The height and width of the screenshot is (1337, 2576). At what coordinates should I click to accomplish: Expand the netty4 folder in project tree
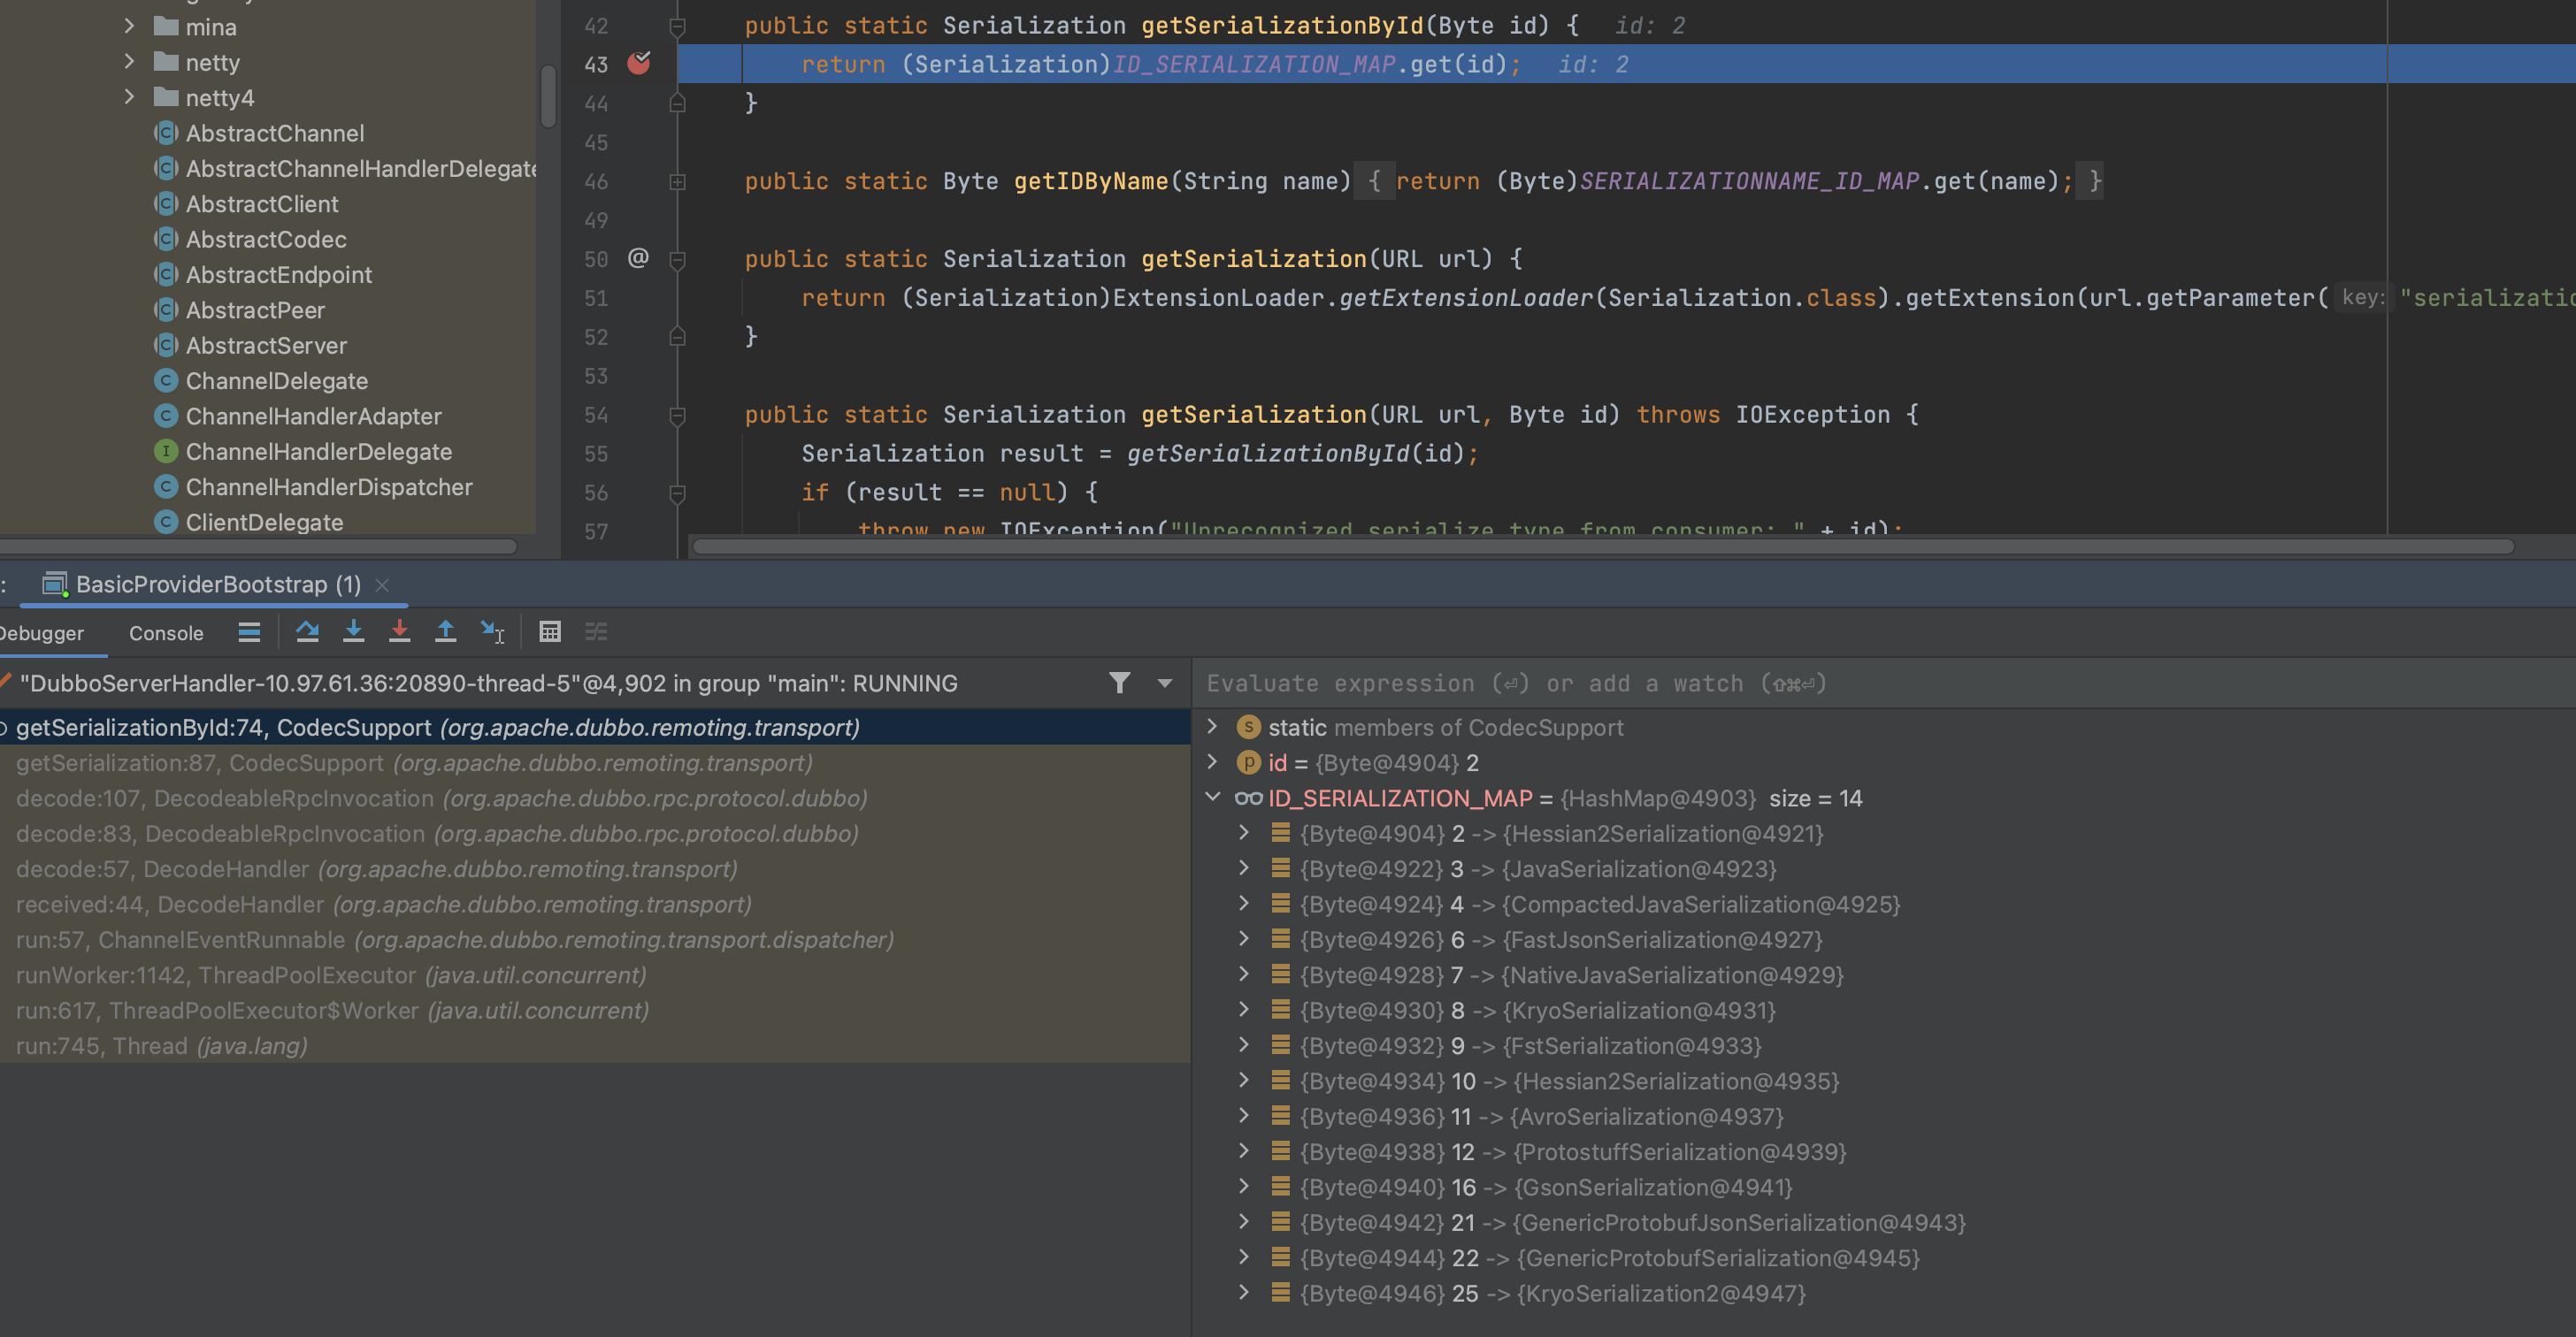[x=129, y=95]
